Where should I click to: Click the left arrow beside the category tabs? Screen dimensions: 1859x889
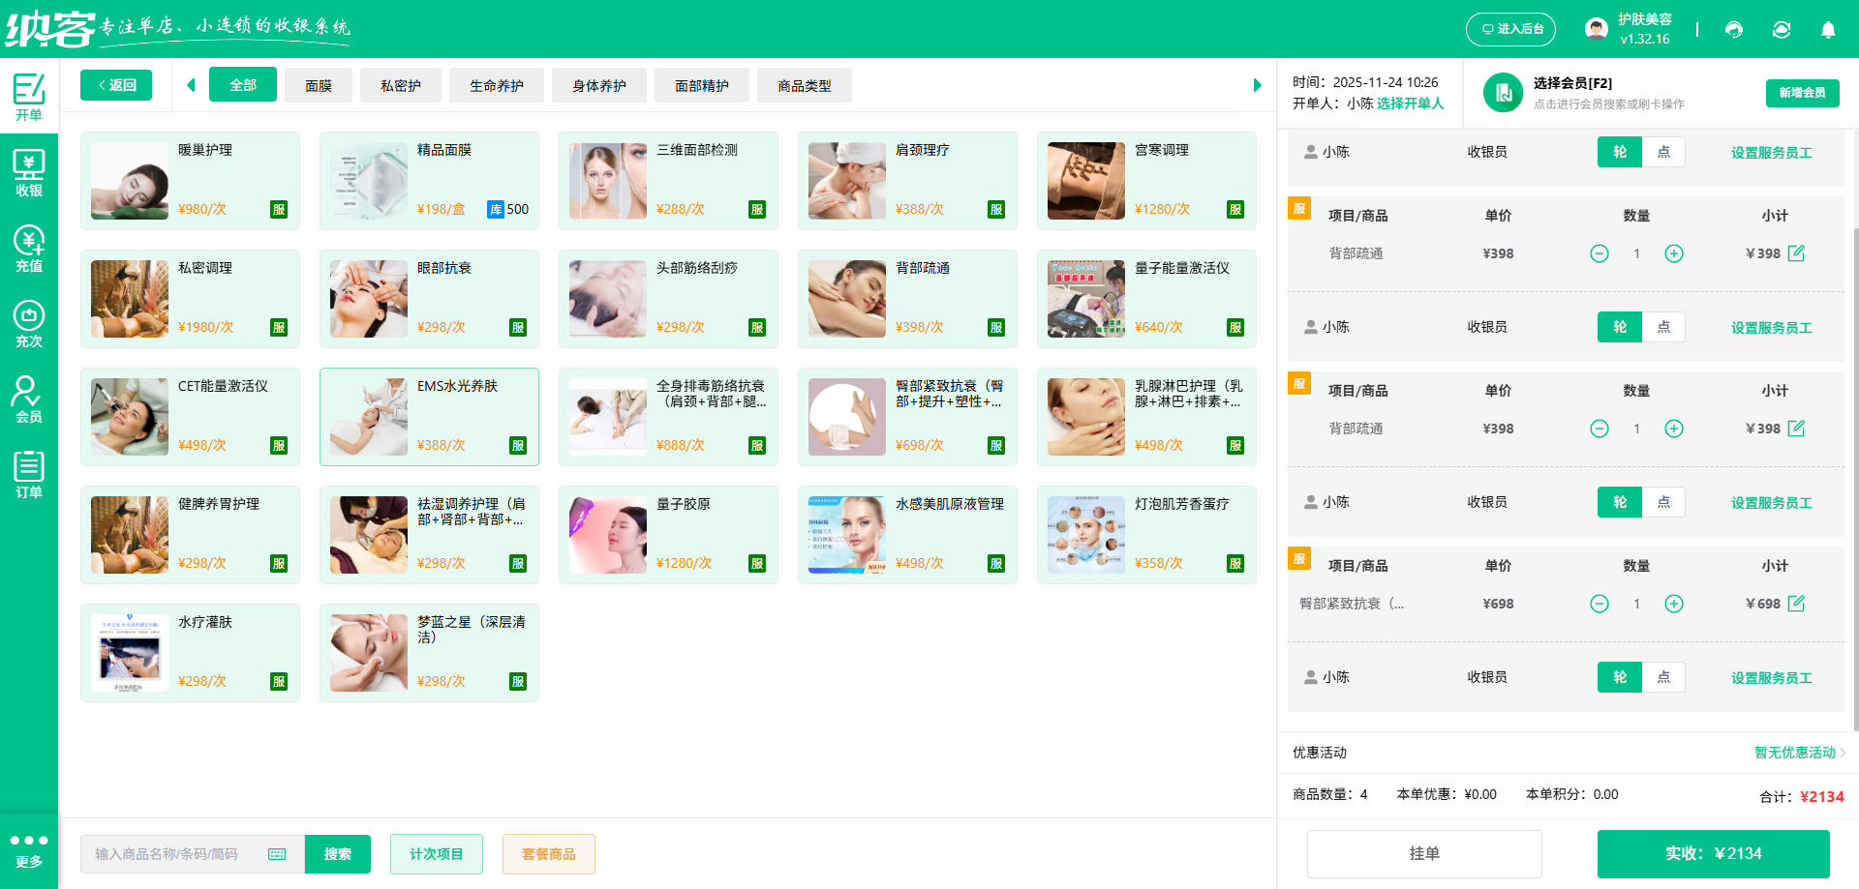click(x=191, y=85)
